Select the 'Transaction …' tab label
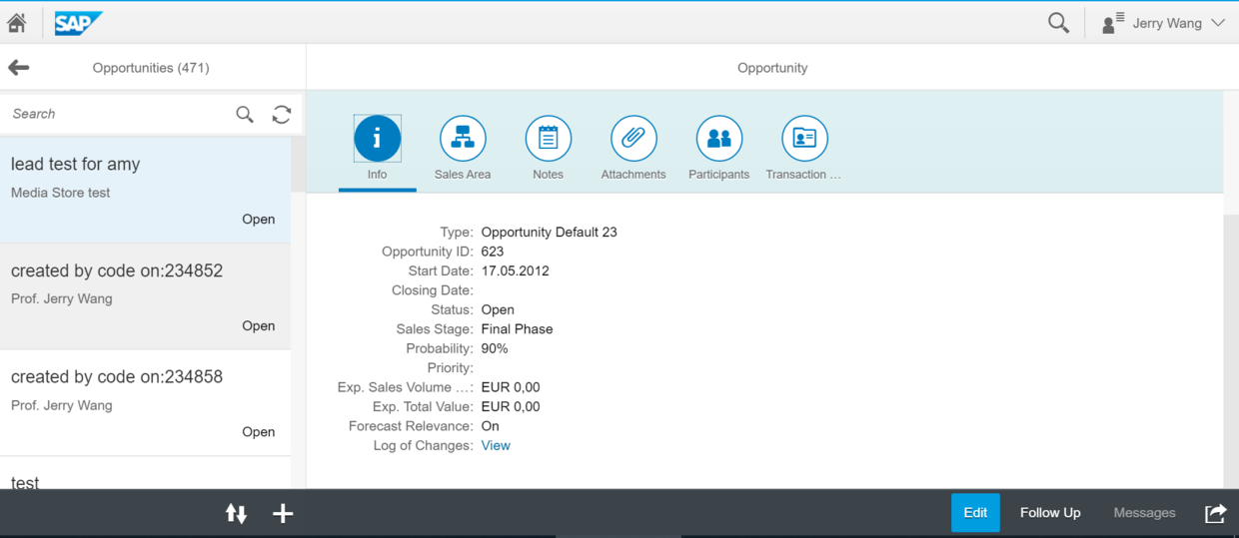The height and width of the screenshot is (538, 1239). coord(803,175)
